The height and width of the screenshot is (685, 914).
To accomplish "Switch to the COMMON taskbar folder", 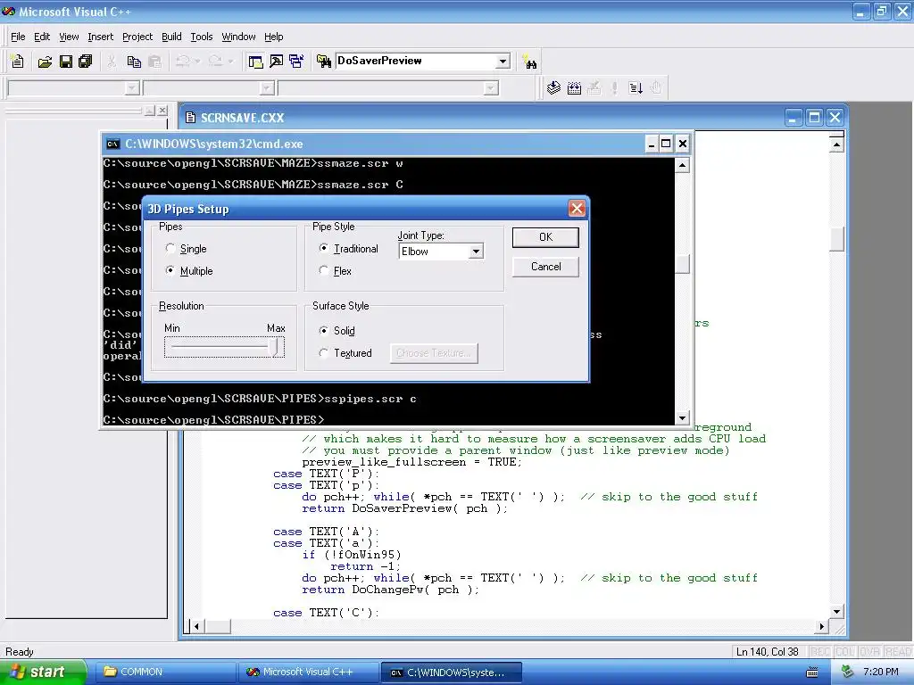I will click(x=165, y=673).
